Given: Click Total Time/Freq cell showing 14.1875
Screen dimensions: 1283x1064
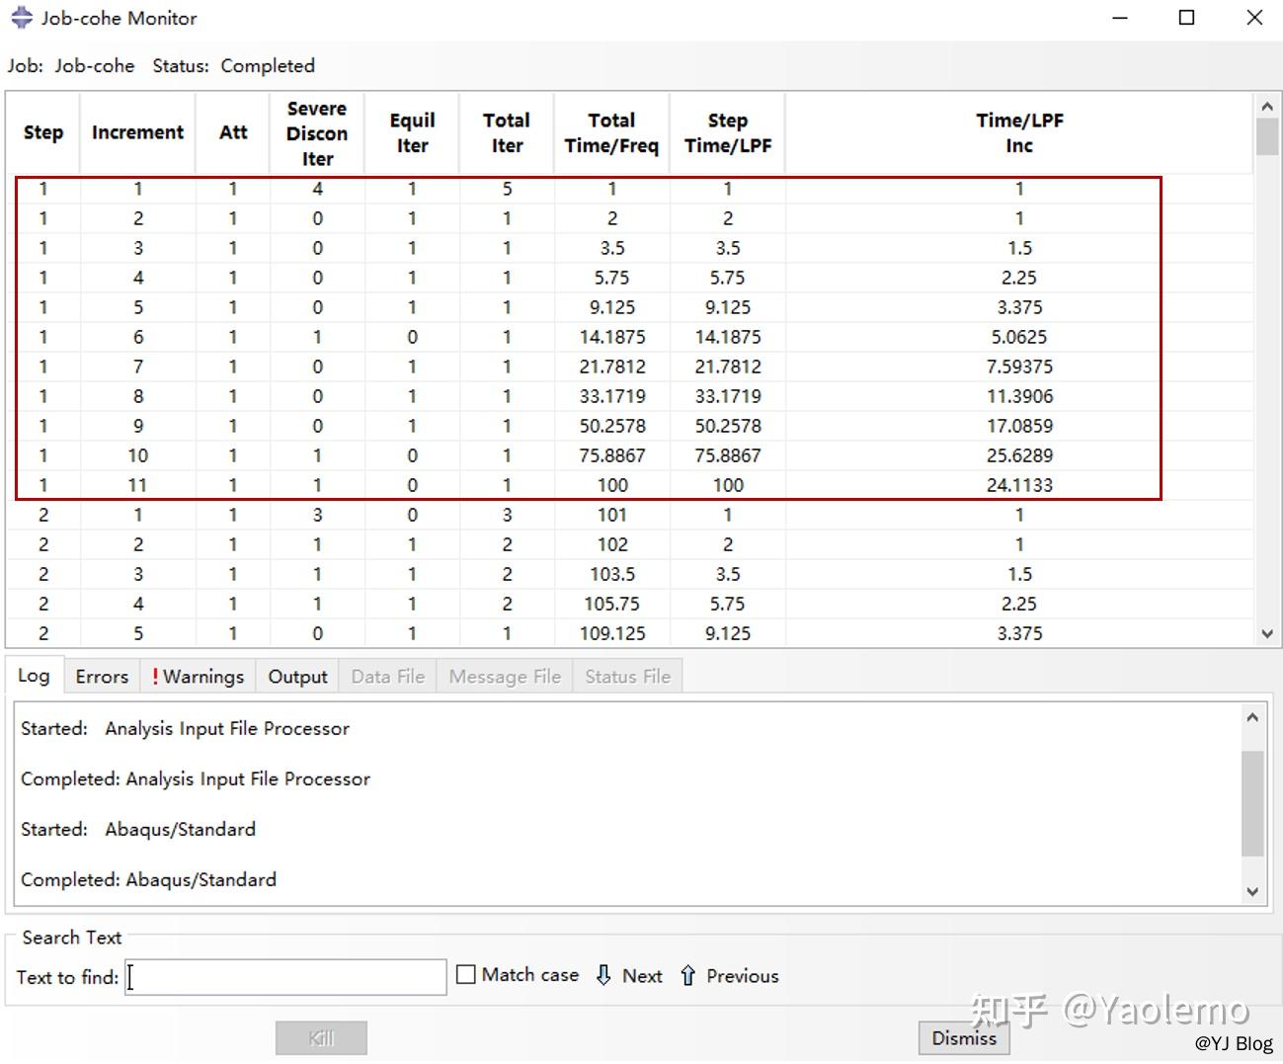Looking at the screenshot, I should 612,337.
